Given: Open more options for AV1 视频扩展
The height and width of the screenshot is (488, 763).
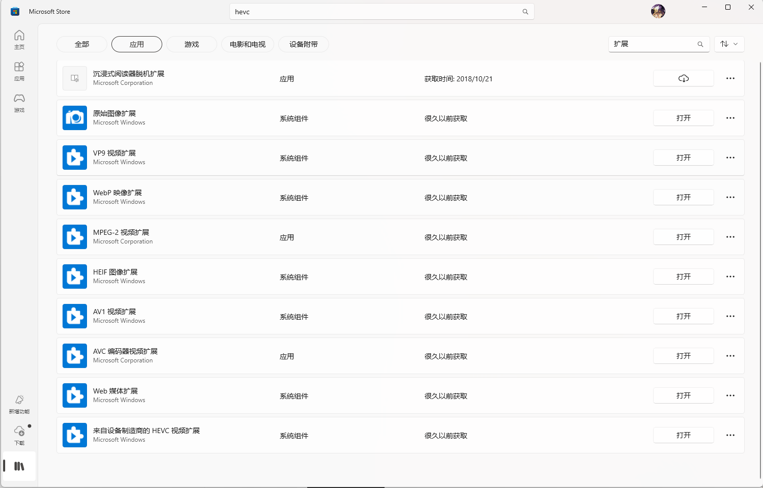Looking at the screenshot, I should [730, 316].
